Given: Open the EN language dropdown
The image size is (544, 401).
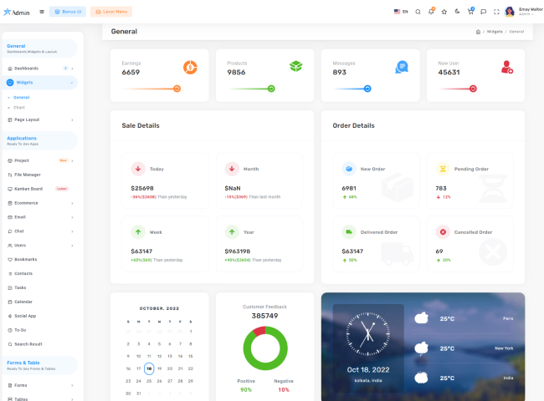Looking at the screenshot, I should click(401, 12).
